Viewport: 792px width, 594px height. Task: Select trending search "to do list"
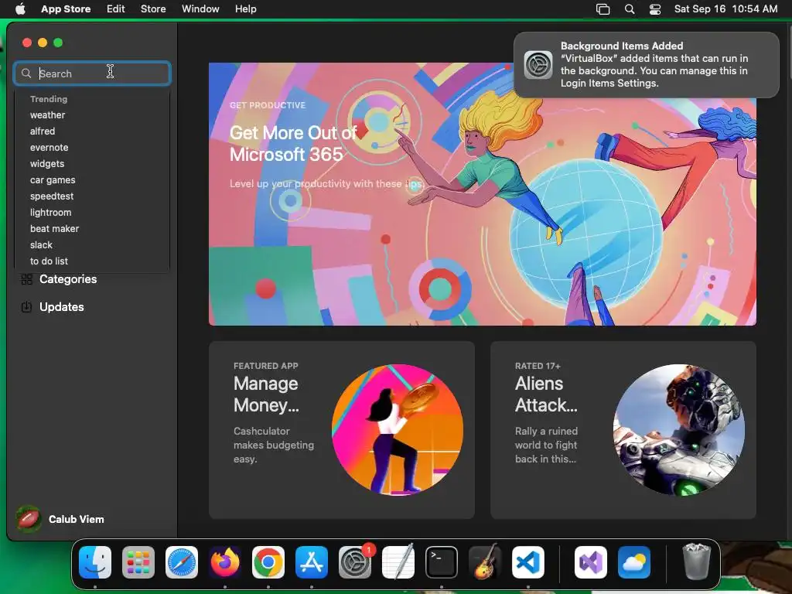click(49, 261)
